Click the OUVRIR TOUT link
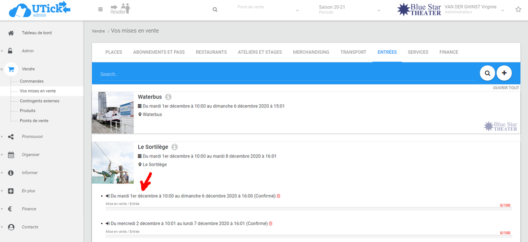Viewport: 528px width, 242px height. [506, 88]
